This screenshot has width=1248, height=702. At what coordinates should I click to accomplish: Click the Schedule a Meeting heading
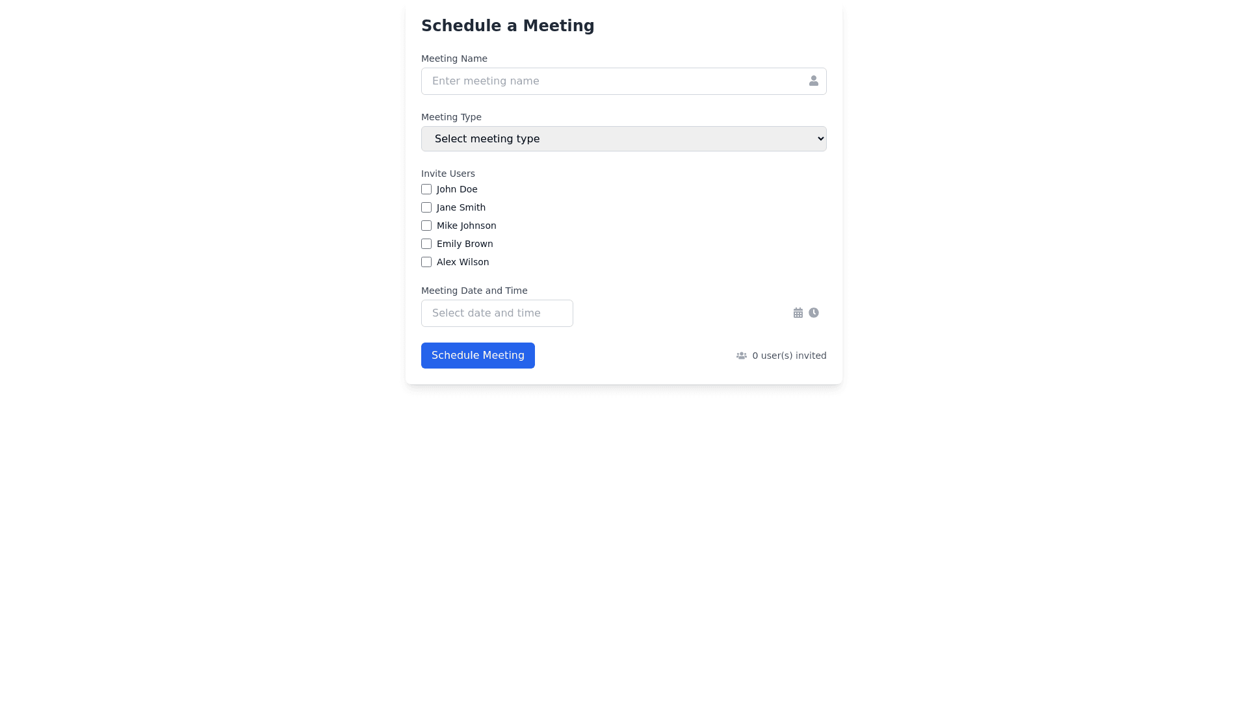click(508, 26)
